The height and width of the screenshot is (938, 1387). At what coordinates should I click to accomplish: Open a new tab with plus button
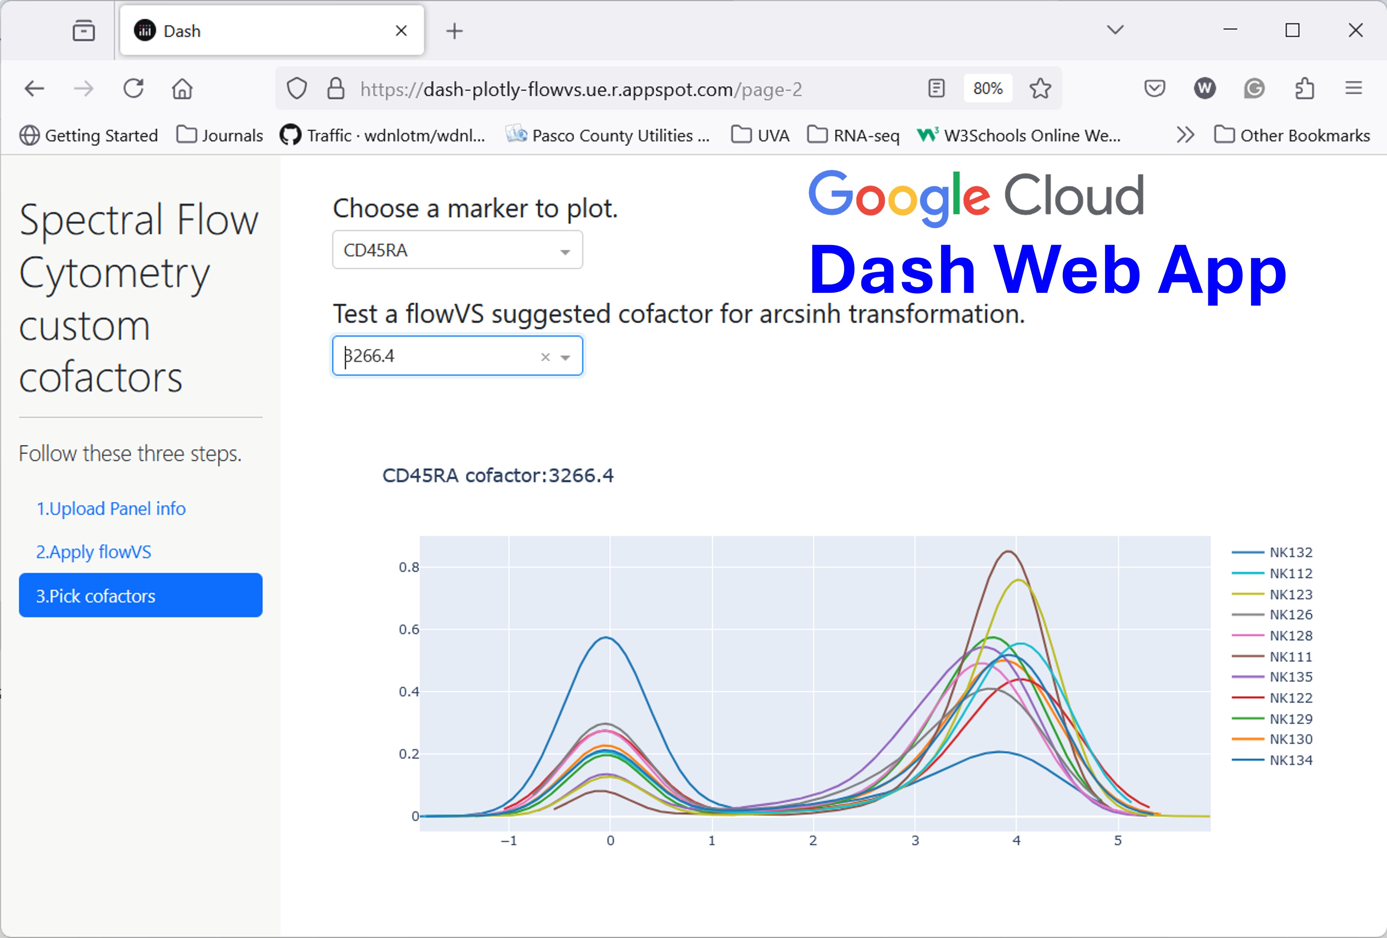tap(455, 30)
